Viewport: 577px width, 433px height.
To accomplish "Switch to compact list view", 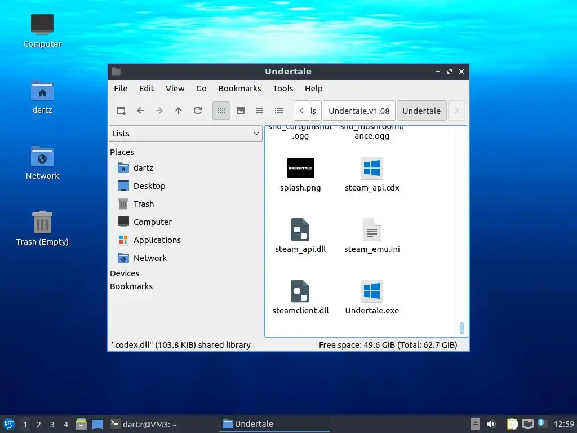I will point(259,111).
